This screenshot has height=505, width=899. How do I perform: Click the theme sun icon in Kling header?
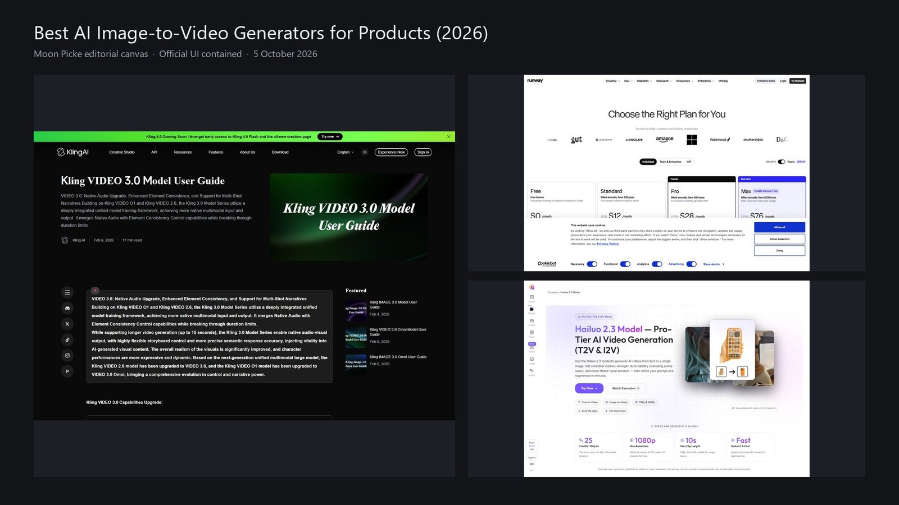click(x=365, y=152)
